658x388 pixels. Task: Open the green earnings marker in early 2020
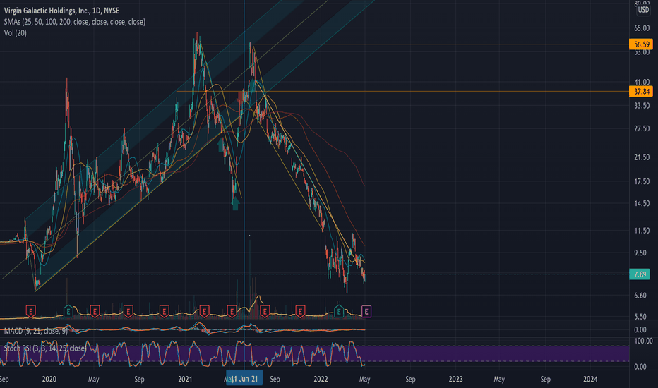coord(68,312)
